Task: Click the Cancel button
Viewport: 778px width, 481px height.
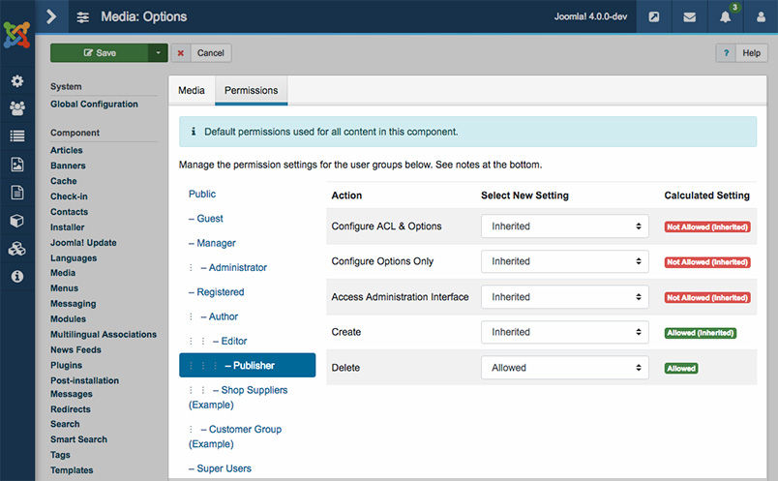Action: (202, 53)
